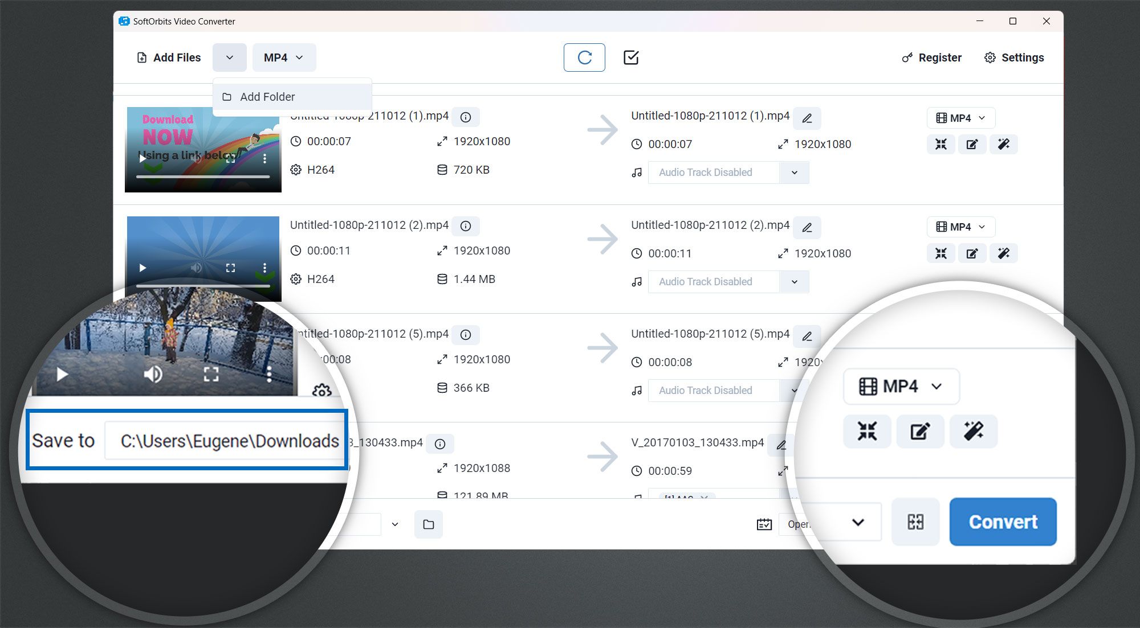This screenshot has width=1140, height=628.
Task: Click the Convert button to start conversion
Action: click(x=1003, y=522)
